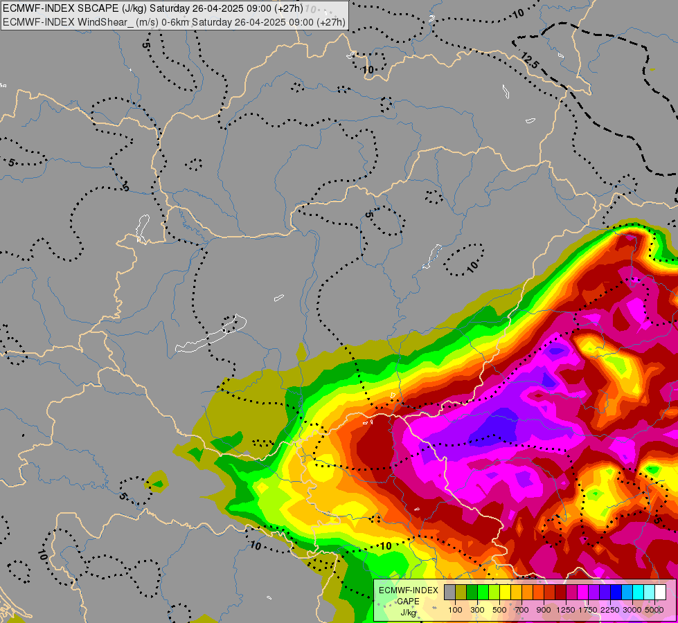
Task: Click the legend value 300
Action: point(477,610)
